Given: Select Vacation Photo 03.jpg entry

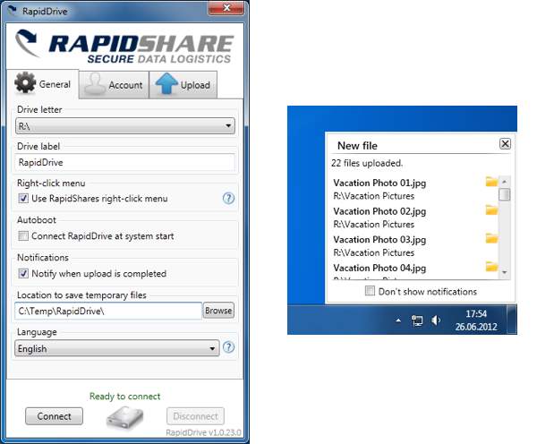Looking at the screenshot, I should pyautogui.click(x=379, y=240).
